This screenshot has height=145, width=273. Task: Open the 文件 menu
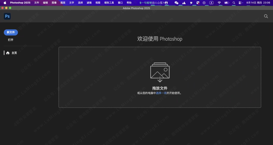click(37, 3)
